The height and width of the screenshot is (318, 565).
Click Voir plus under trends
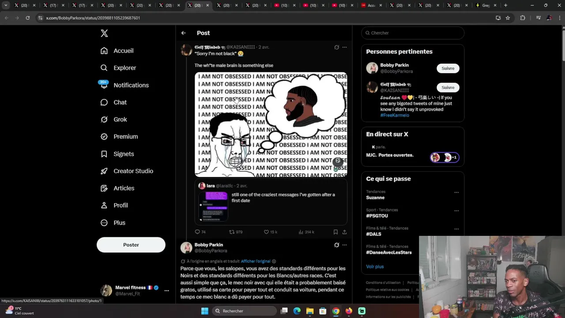(x=375, y=267)
